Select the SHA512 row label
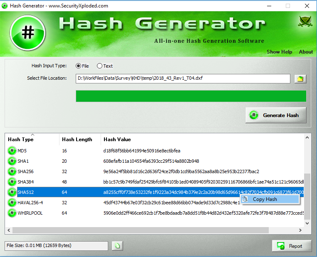 (25, 192)
